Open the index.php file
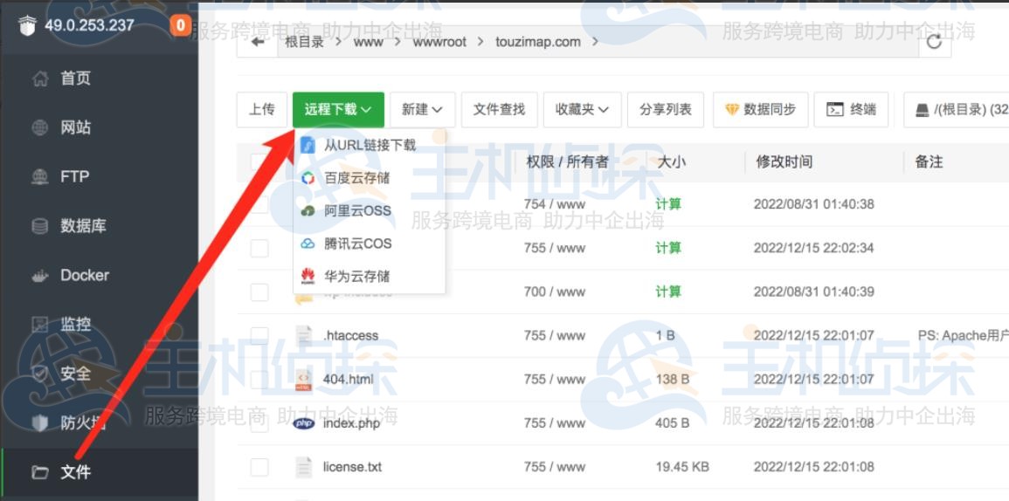The image size is (1009, 501). (x=351, y=423)
